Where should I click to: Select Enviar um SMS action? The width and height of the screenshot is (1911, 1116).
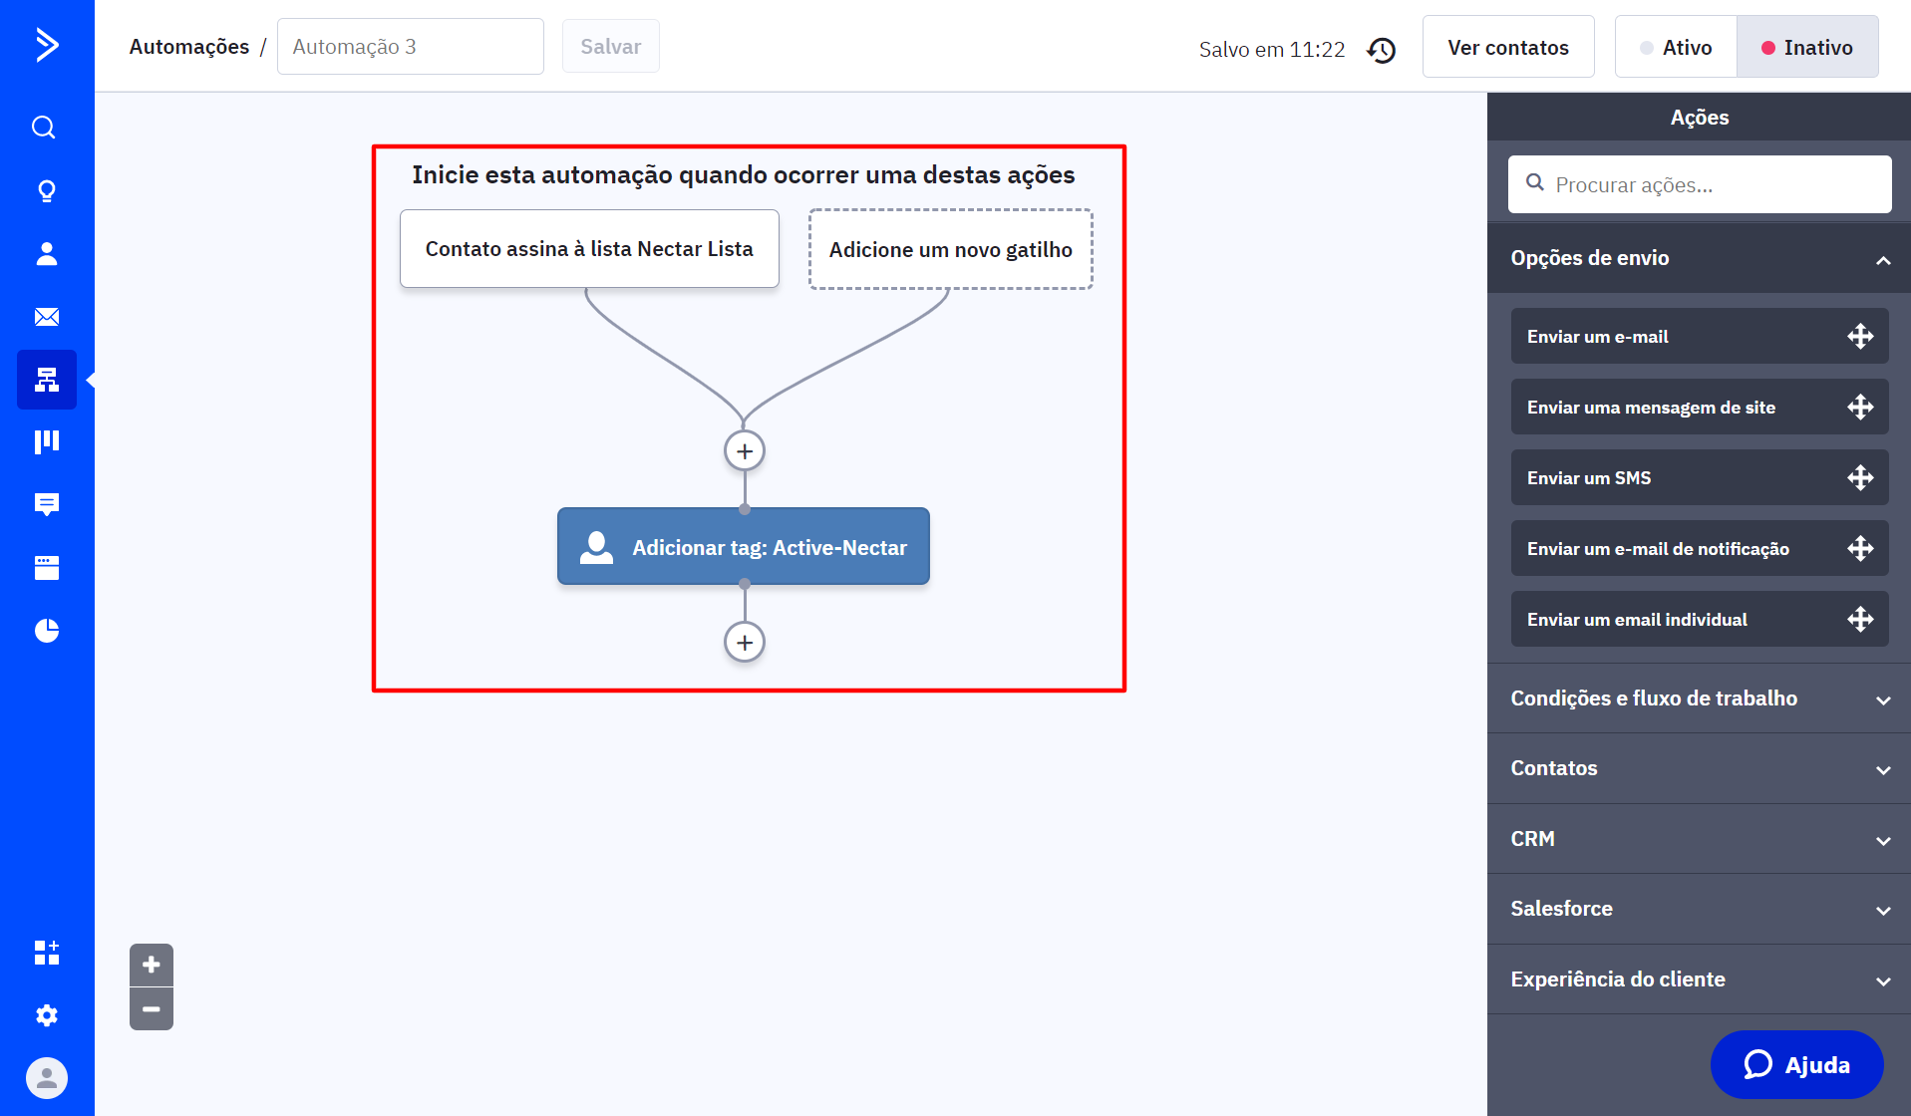point(1700,478)
